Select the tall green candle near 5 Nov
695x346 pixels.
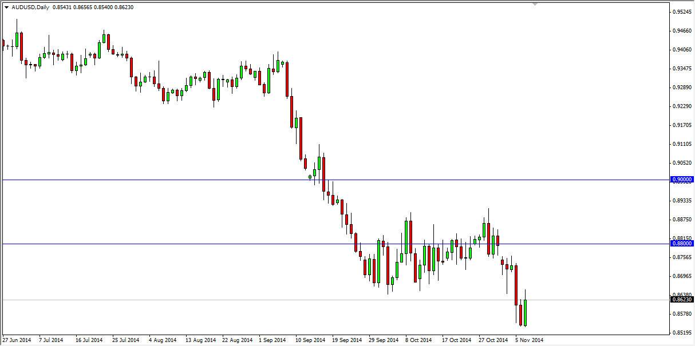(524, 312)
